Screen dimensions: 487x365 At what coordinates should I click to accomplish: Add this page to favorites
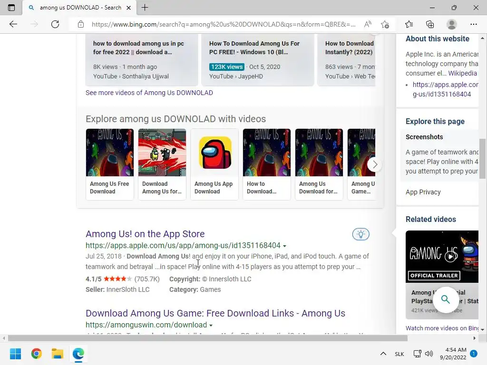pos(385,24)
